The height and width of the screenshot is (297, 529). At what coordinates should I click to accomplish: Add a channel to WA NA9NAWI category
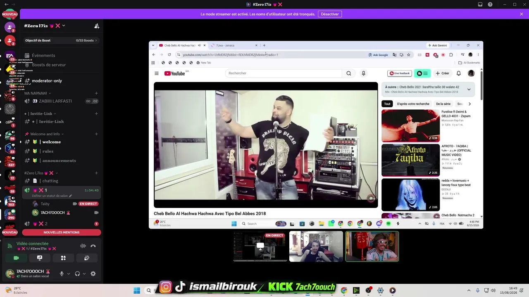pyautogui.click(x=96, y=93)
